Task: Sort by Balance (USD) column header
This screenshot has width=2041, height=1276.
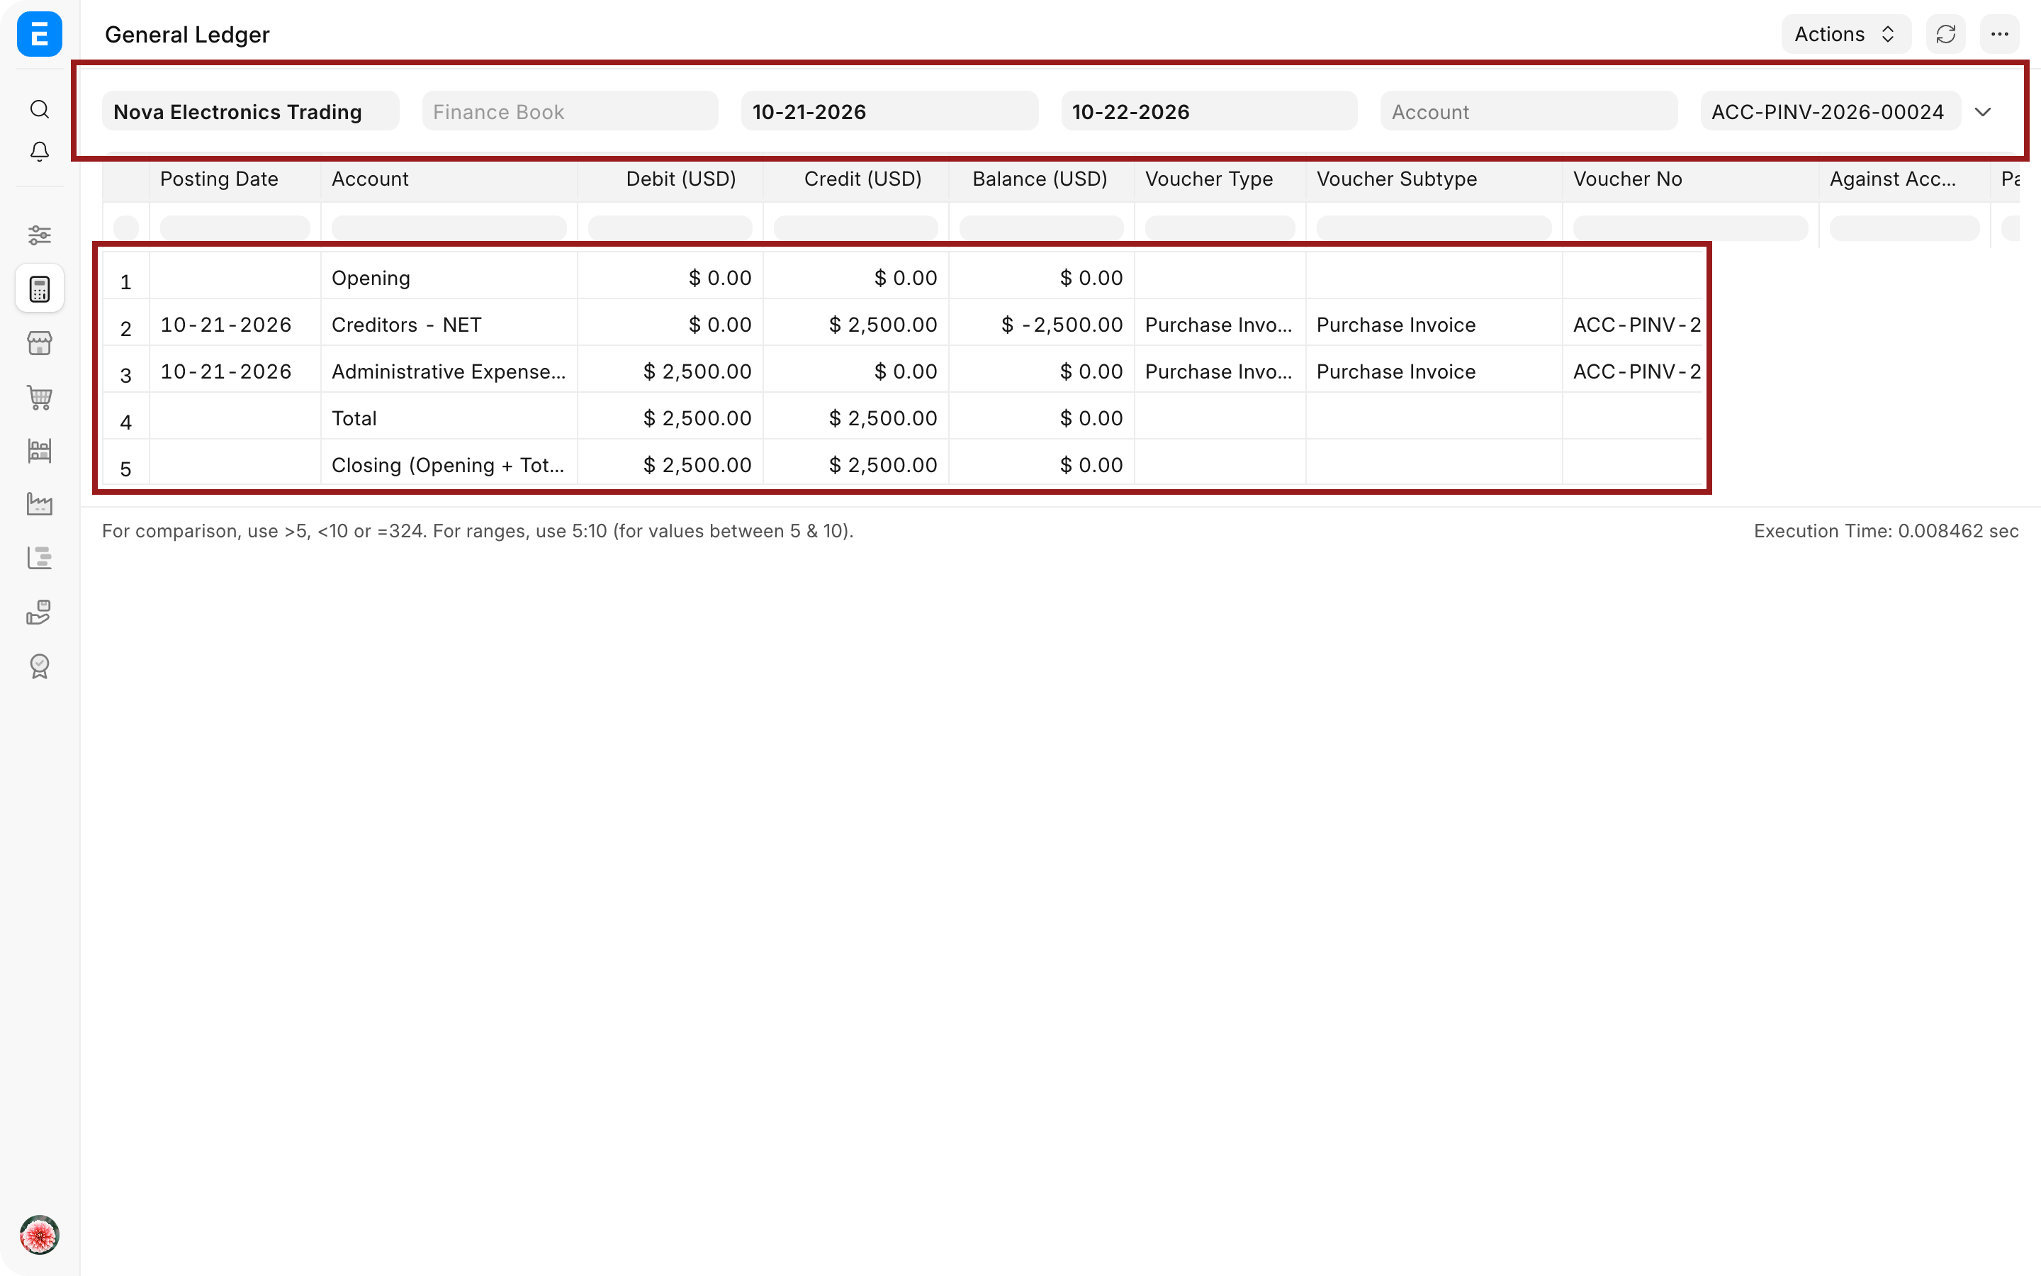Action: [1042, 179]
